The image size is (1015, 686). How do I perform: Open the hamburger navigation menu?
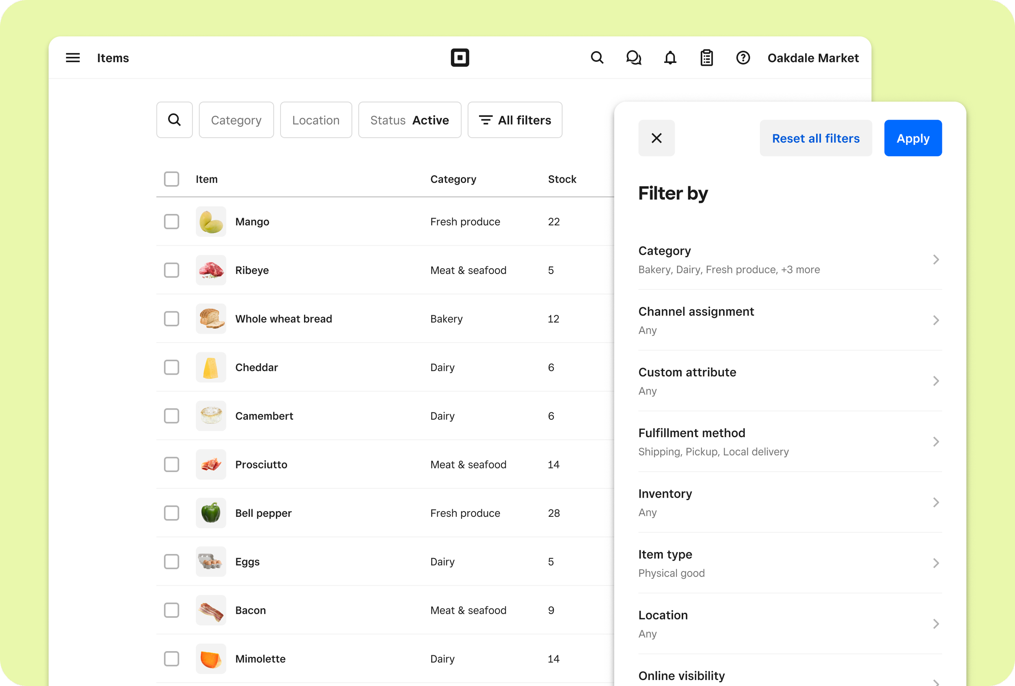tap(73, 58)
